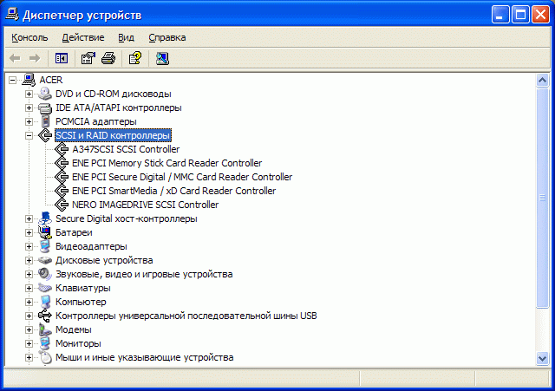The height and width of the screenshot is (391, 555).
Task: Expand DVD и CD-ROM дисководы
Action: (29, 94)
